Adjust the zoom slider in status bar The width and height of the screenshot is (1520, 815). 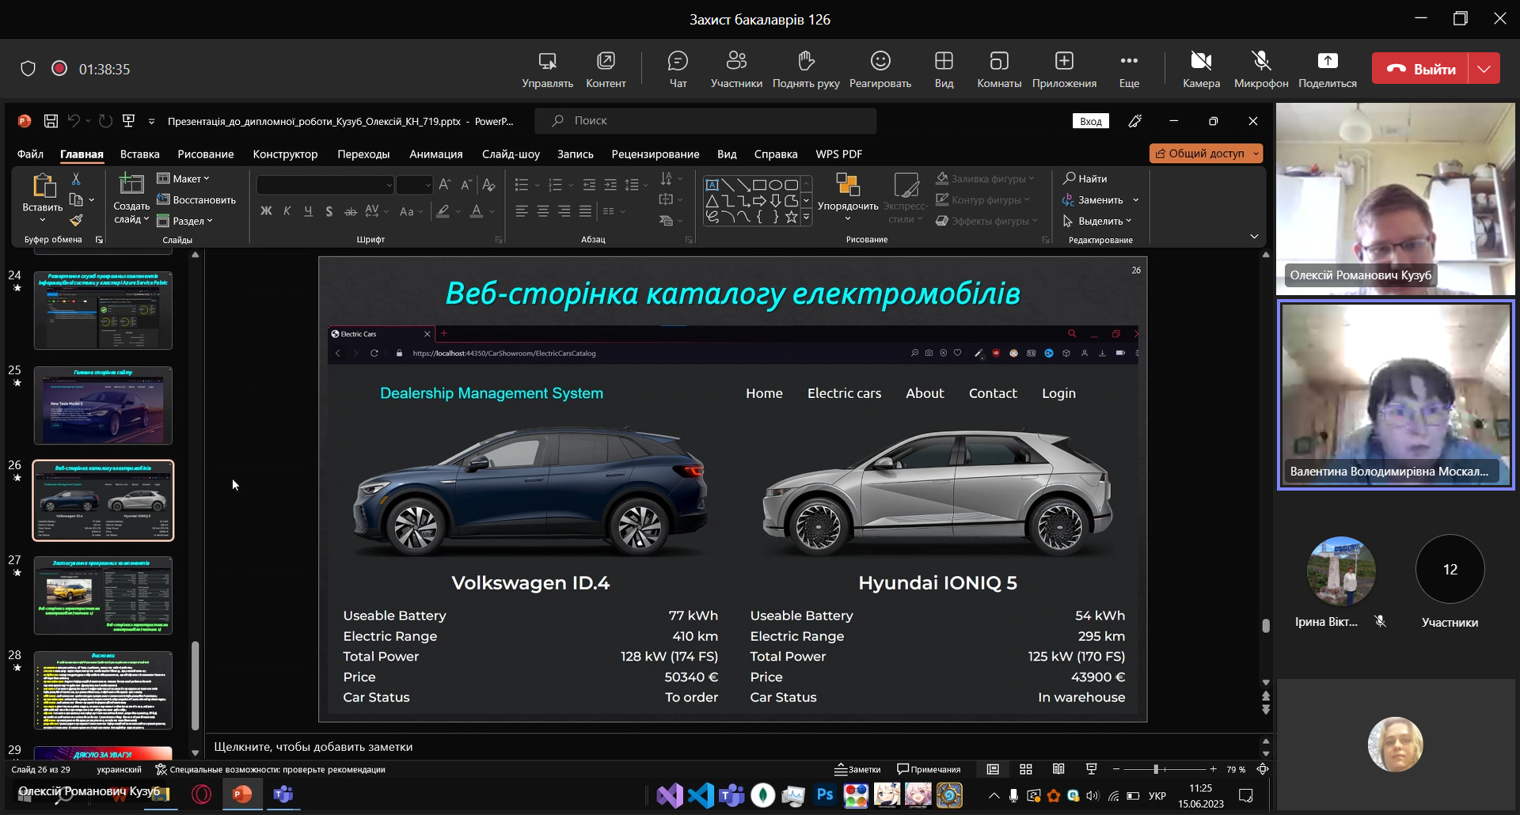[1156, 769]
